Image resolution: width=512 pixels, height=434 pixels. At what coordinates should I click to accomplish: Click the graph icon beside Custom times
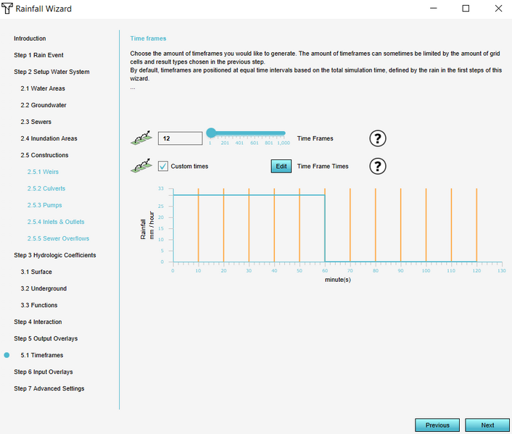141,166
